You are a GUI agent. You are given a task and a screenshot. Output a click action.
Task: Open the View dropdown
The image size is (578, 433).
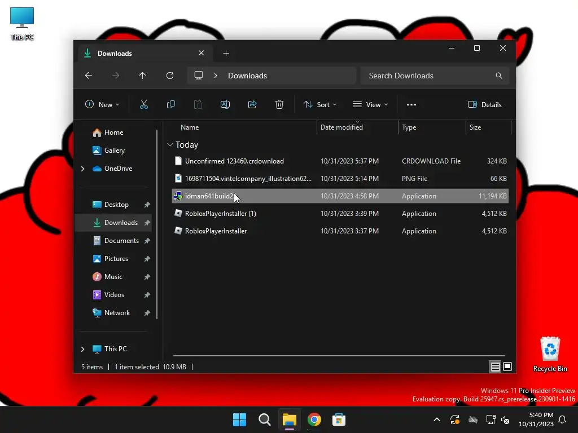[370, 104]
